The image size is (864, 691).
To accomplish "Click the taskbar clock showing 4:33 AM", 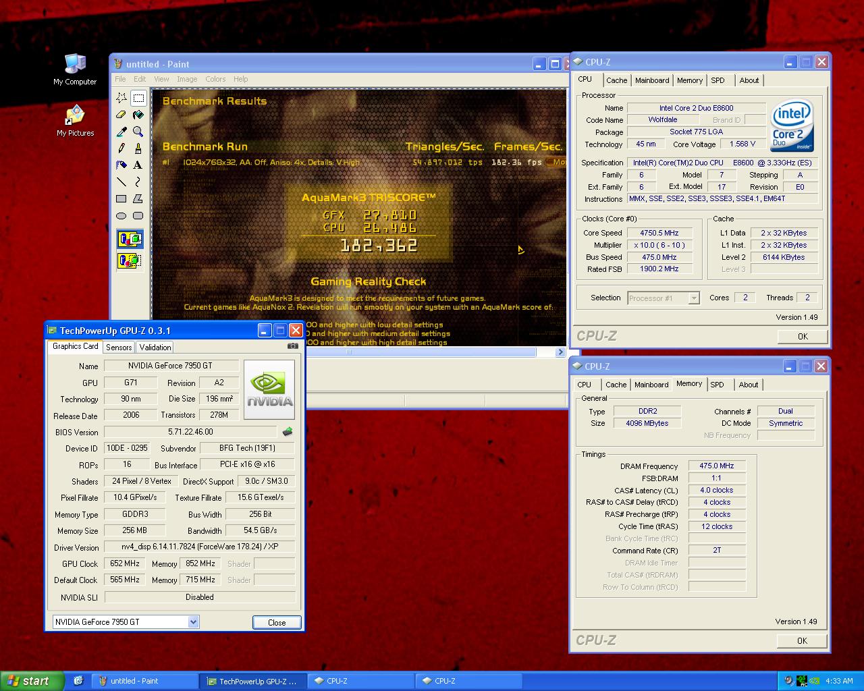I will [839, 681].
